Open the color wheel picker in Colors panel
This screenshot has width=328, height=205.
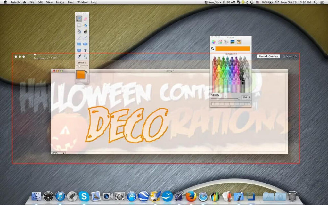pyautogui.click(x=214, y=42)
